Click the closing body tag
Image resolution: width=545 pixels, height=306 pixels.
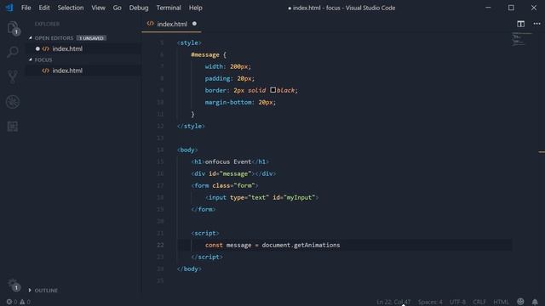point(189,269)
